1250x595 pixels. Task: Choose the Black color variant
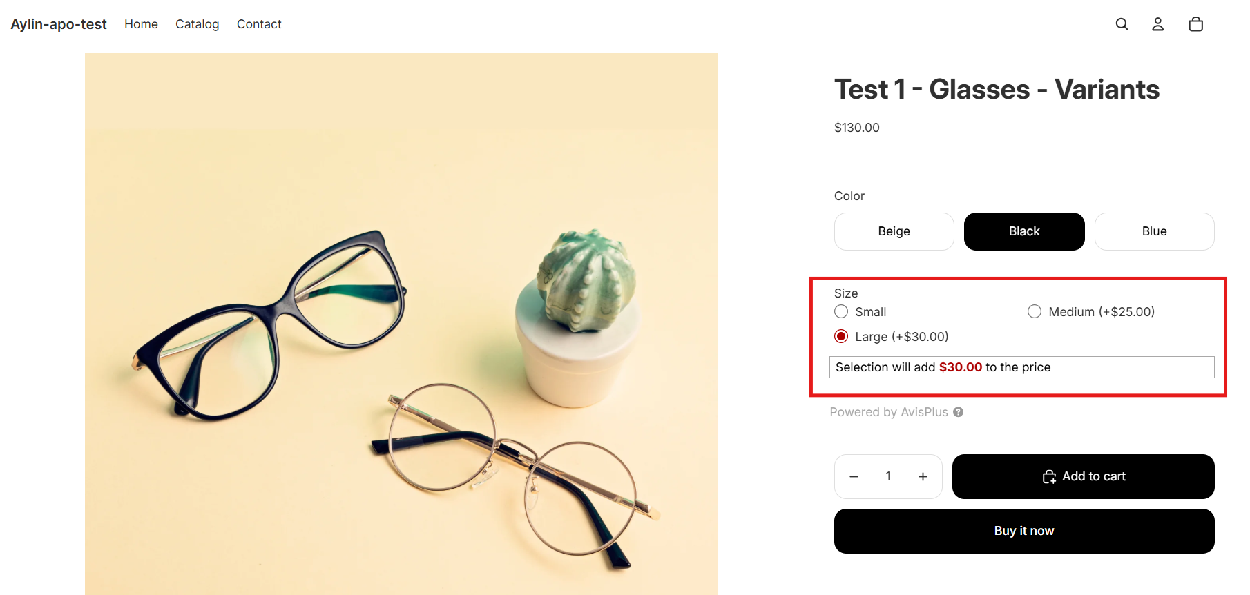(1024, 231)
